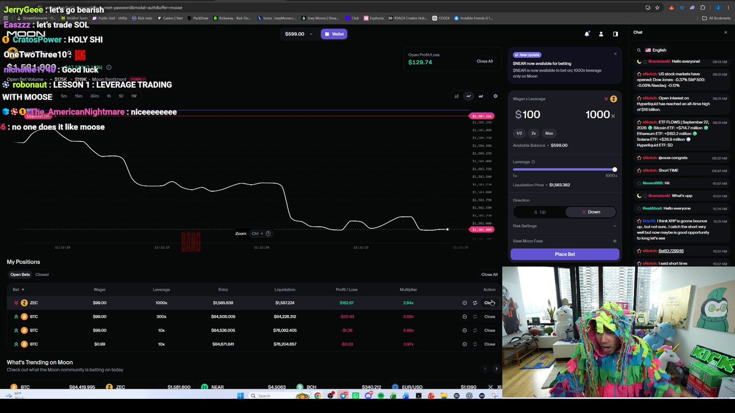Select the 15m chart timeframe
Viewport: 735px width, 413px height.
click(x=78, y=96)
